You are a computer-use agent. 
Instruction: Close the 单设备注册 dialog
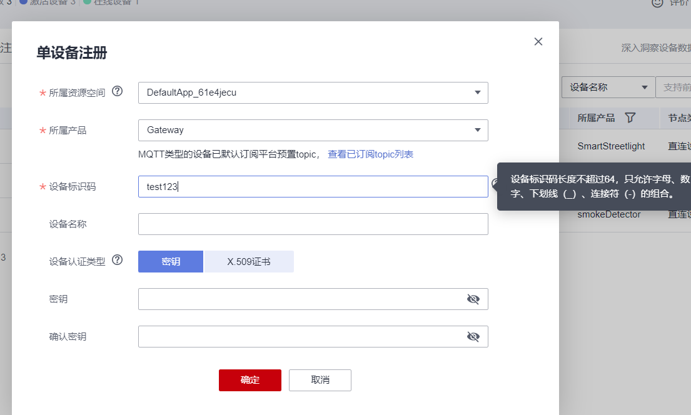click(x=538, y=41)
